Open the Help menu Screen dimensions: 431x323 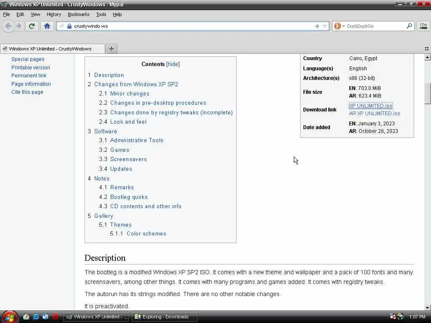[x=117, y=14]
